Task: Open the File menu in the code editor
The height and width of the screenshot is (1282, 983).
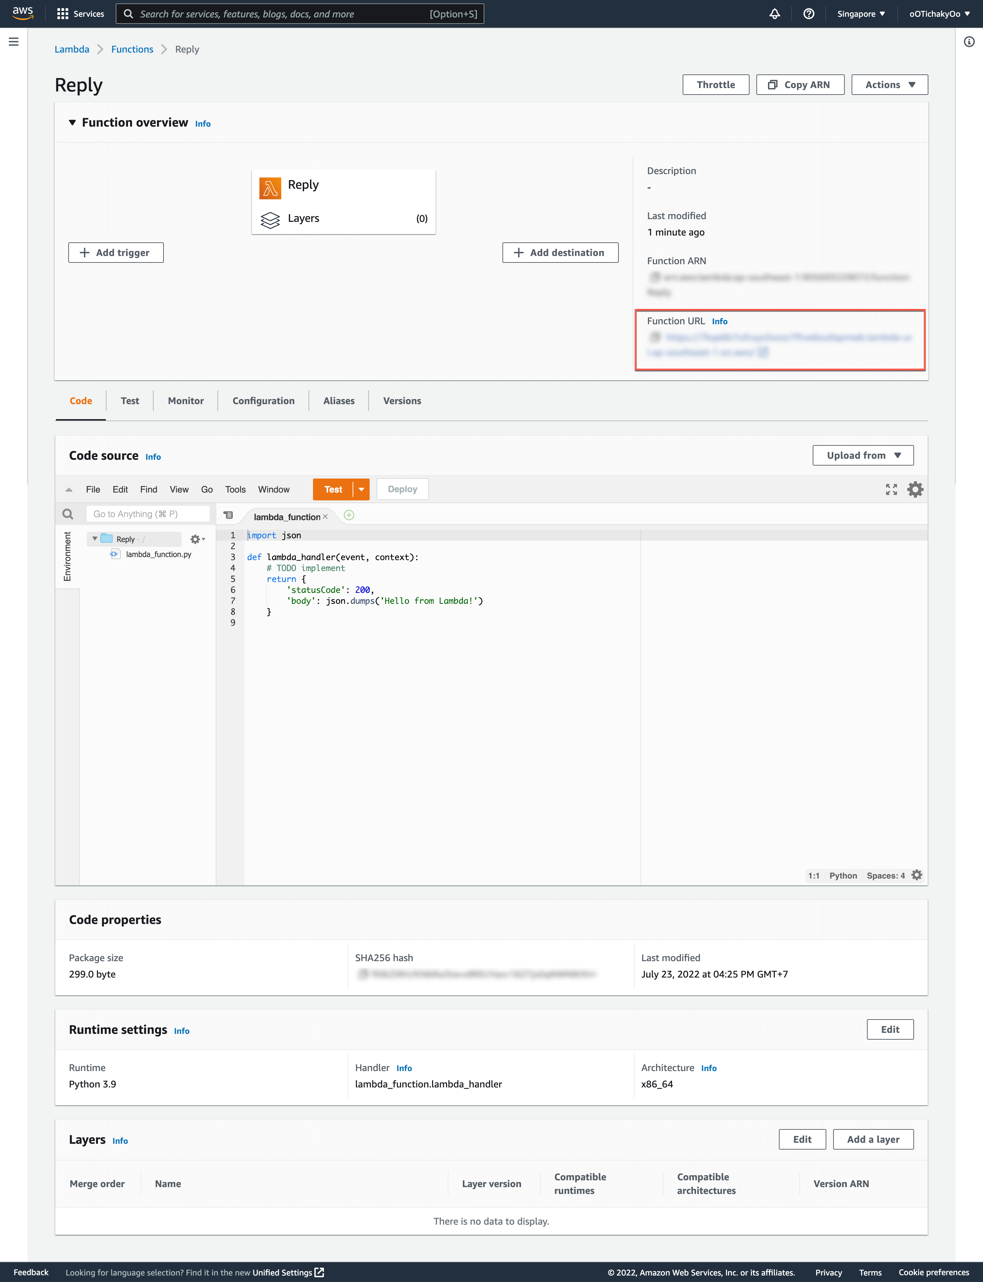Action: pyautogui.click(x=92, y=489)
